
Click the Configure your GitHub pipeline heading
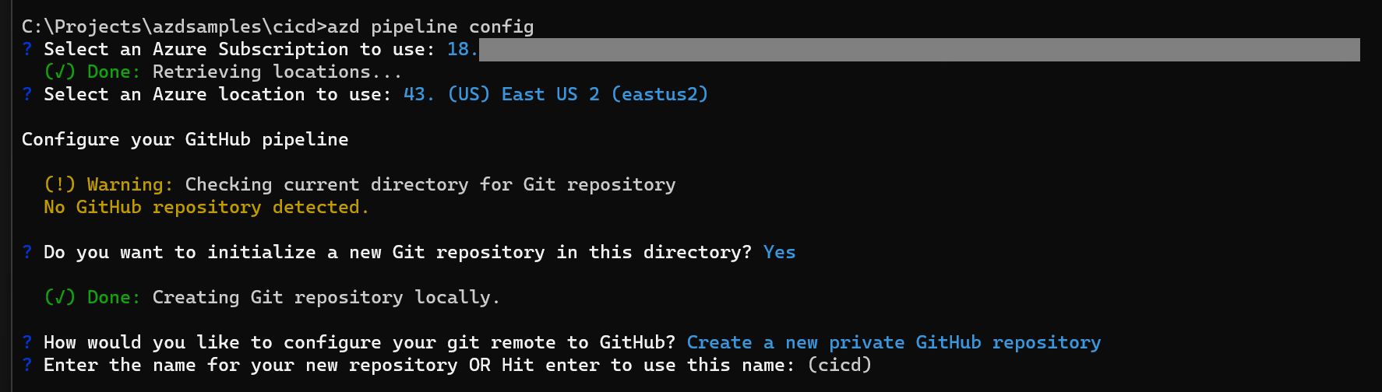185,139
